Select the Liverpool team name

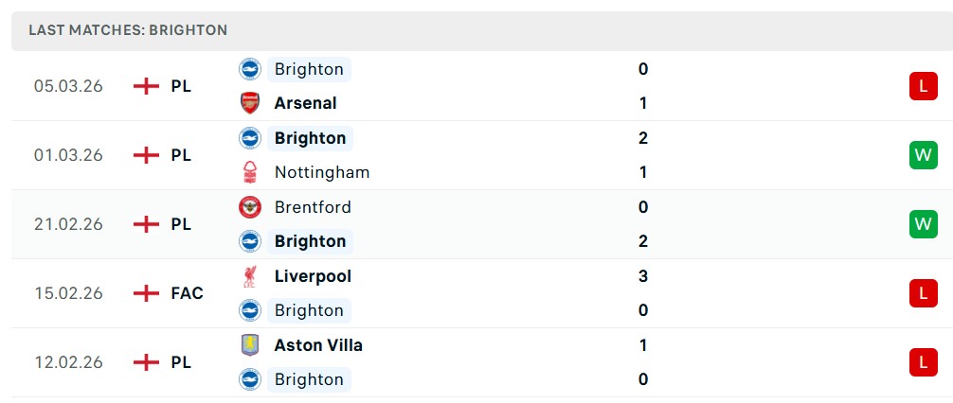click(312, 276)
